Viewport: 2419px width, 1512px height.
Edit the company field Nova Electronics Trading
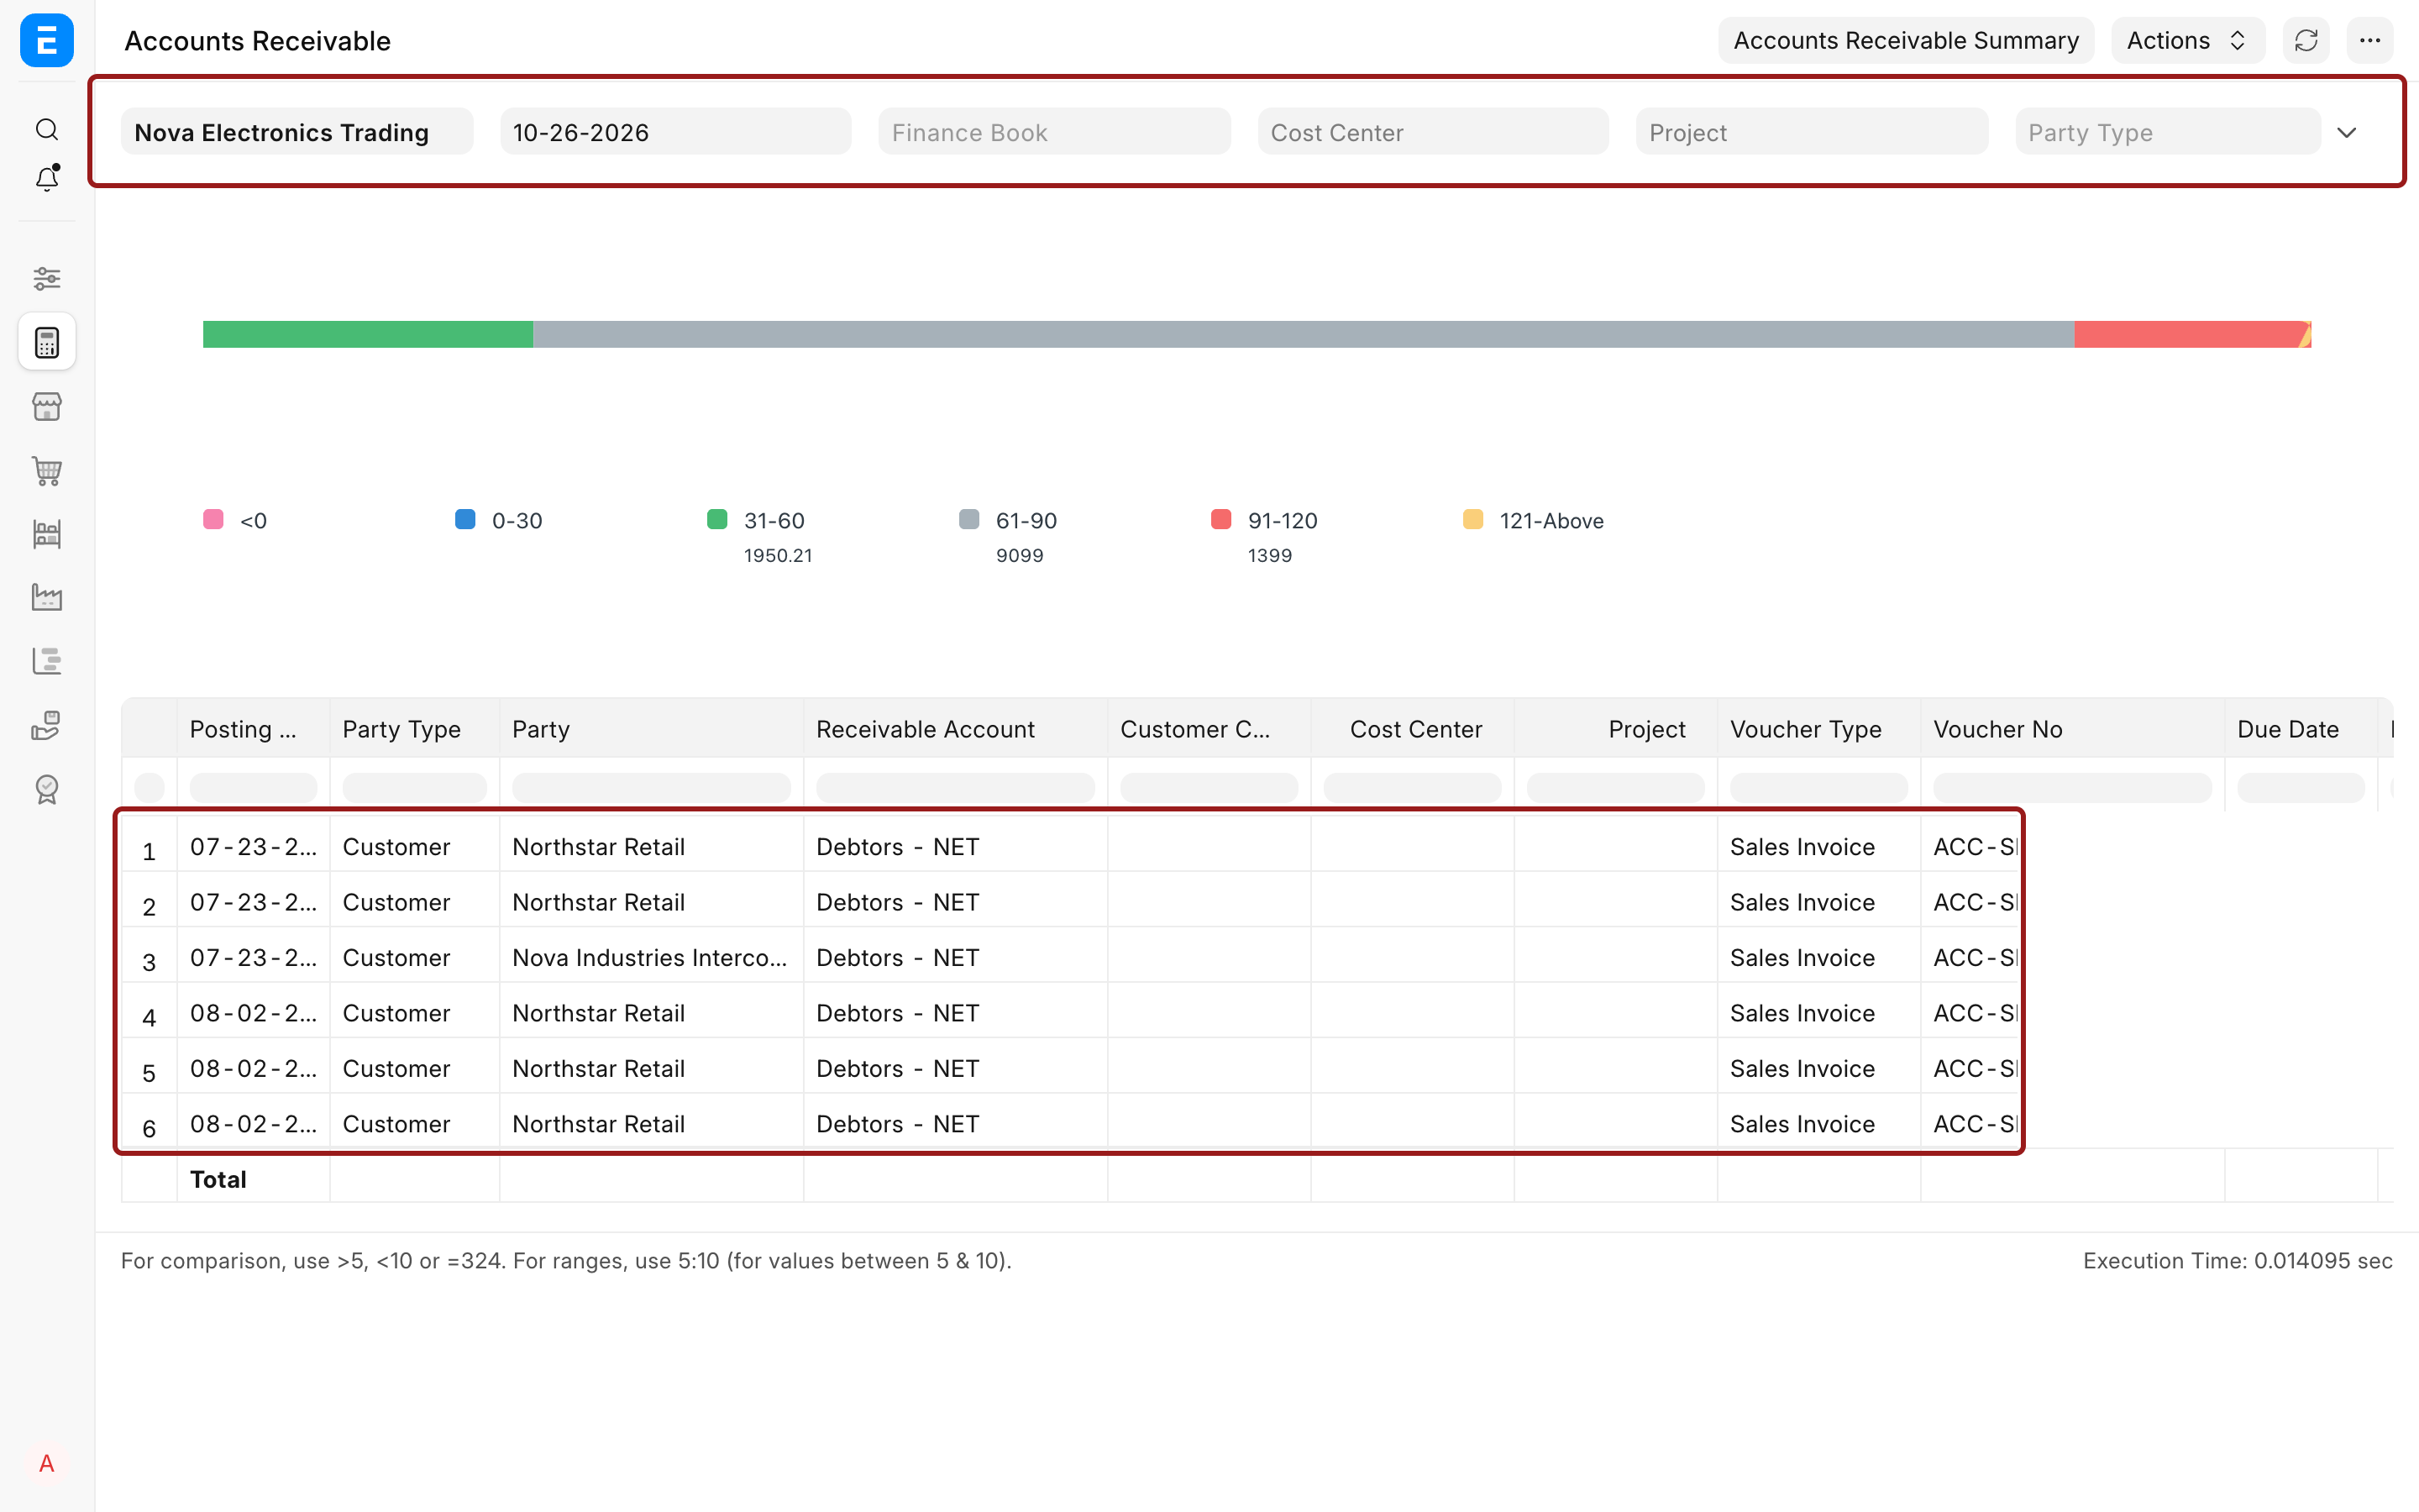296,132
